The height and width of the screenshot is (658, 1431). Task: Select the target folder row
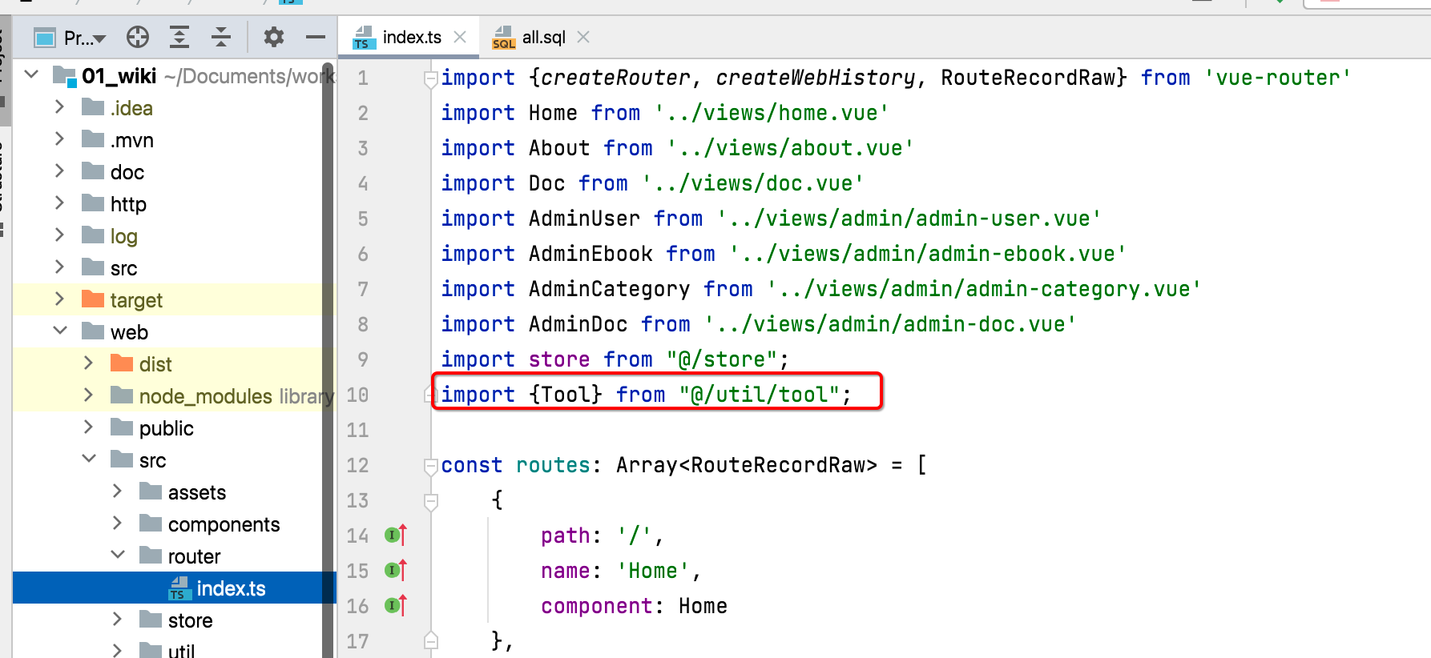point(168,299)
